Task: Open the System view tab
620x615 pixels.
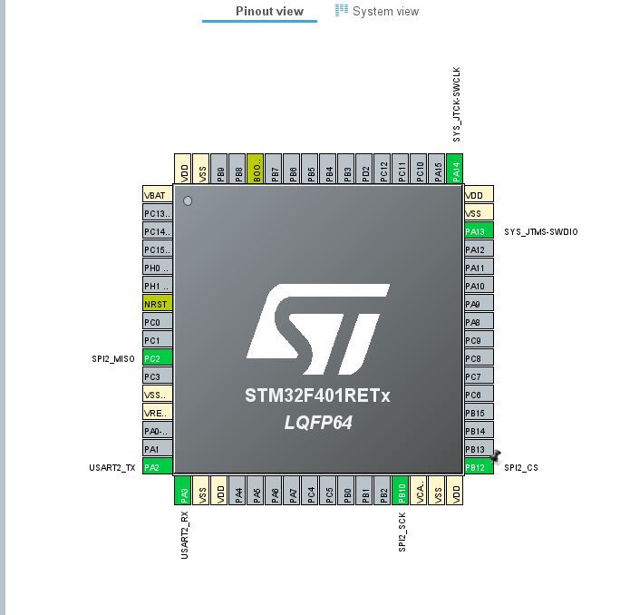Action: 377,11
